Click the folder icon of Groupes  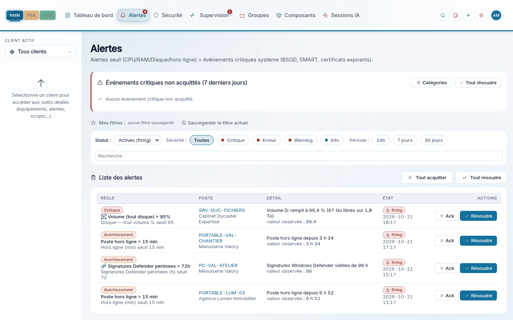[x=242, y=16]
